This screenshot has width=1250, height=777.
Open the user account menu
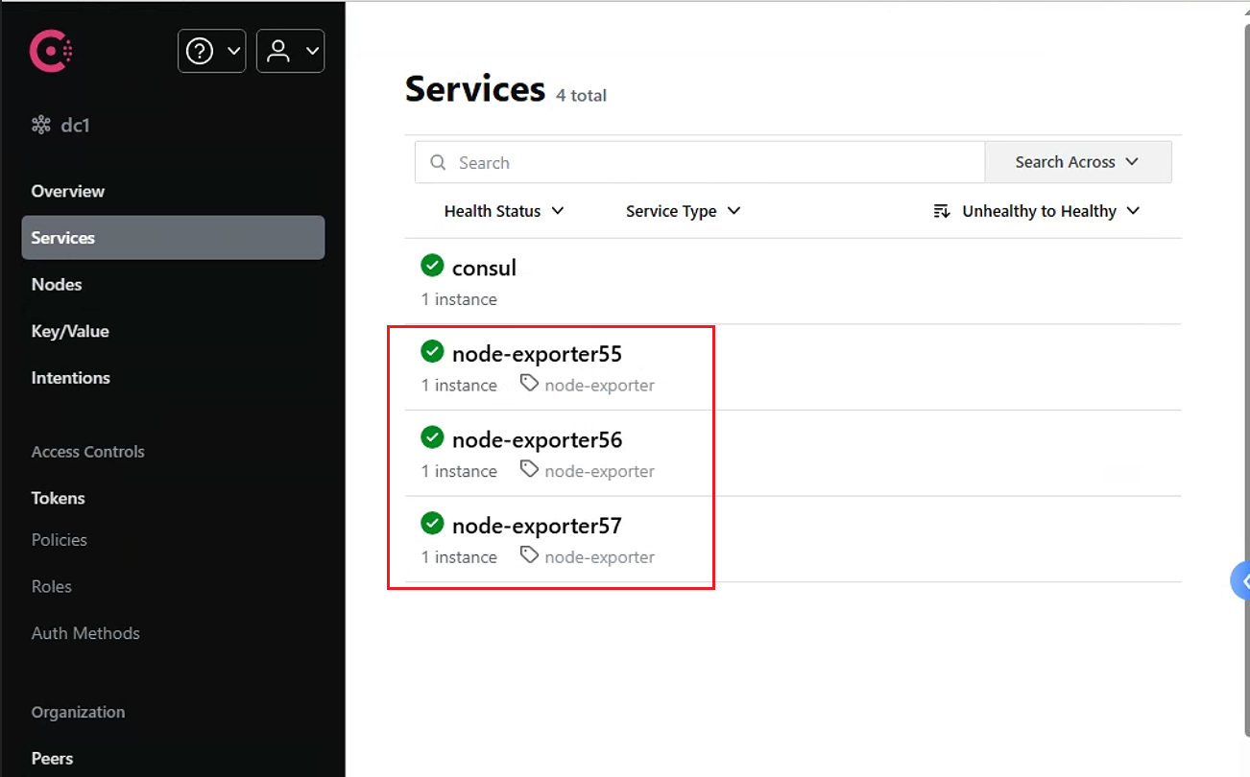290,51
